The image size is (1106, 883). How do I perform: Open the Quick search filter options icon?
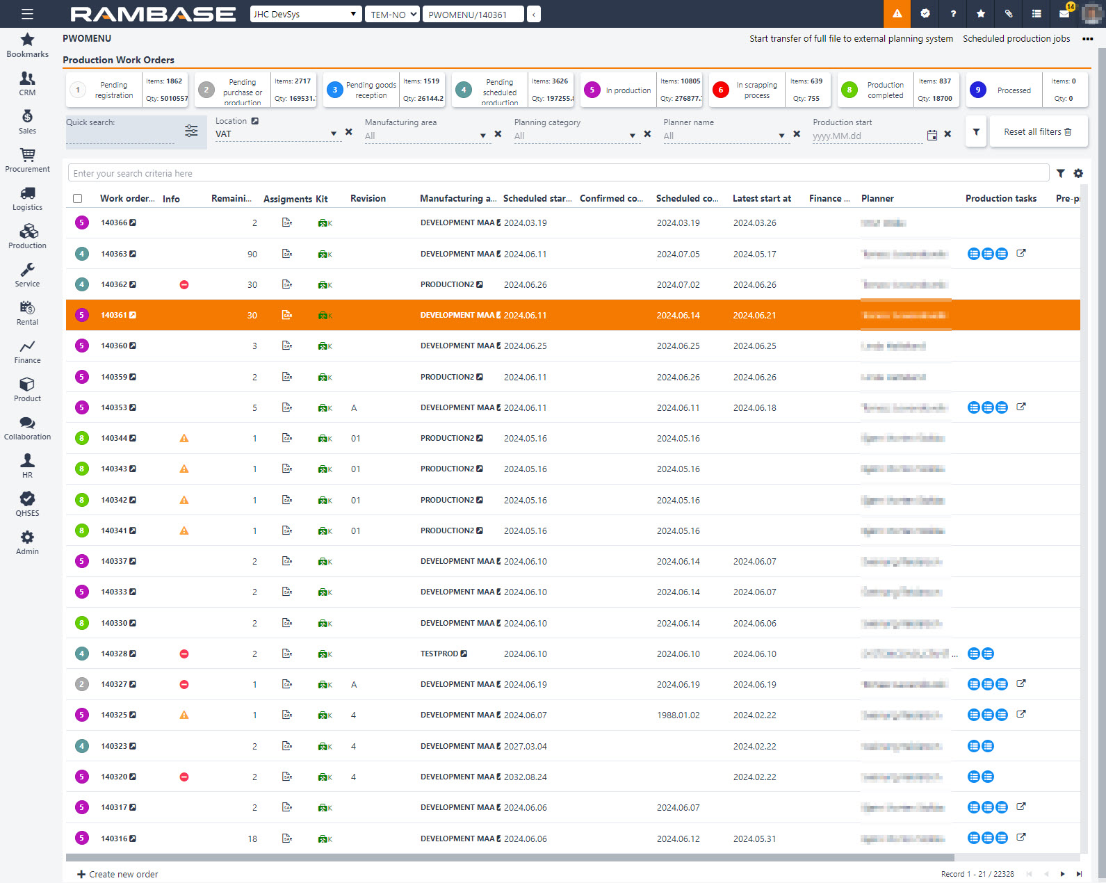tap(191, 131)
